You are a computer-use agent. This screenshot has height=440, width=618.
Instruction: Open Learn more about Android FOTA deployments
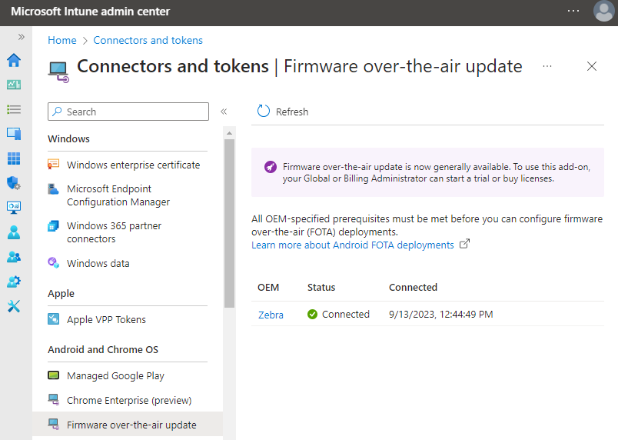[x=353, y=245]
